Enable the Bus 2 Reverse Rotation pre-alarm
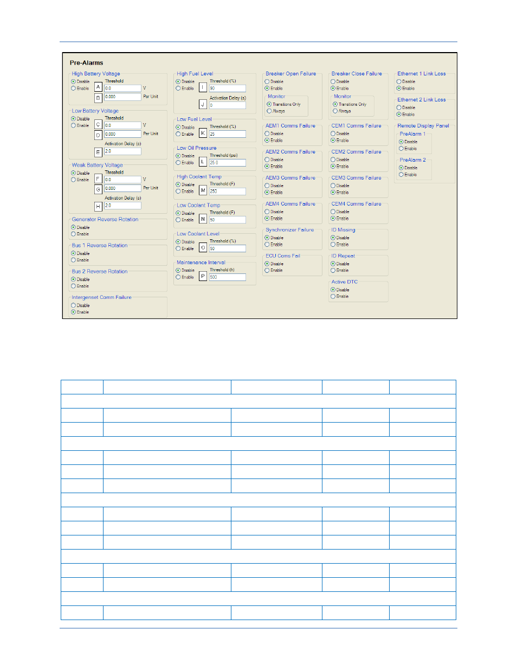517x670 pixels. point(73,286)
